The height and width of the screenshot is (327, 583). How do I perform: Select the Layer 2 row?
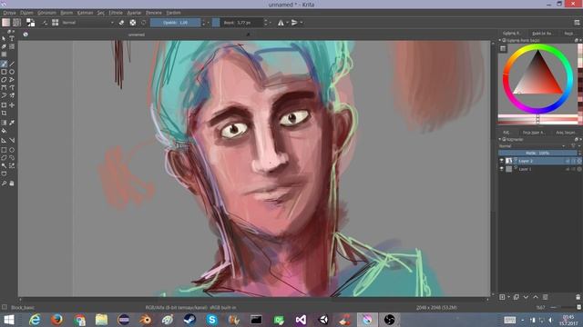(540, 161)
